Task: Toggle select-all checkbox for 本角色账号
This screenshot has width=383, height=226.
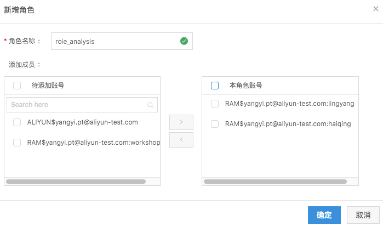Action: pyautogui.click(x=215, y=86)
